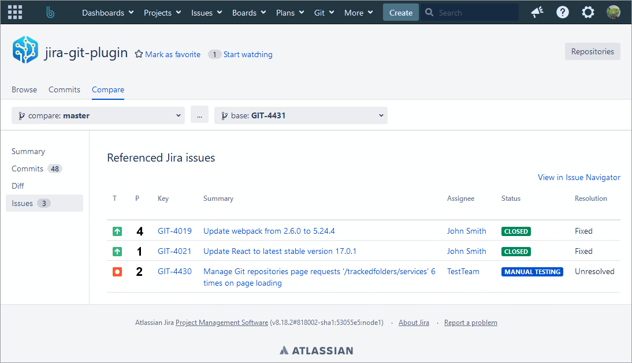This screenshot has width=632, height=363.
Task: Open the Jira settings gear
Action: (x=588, y=12)
